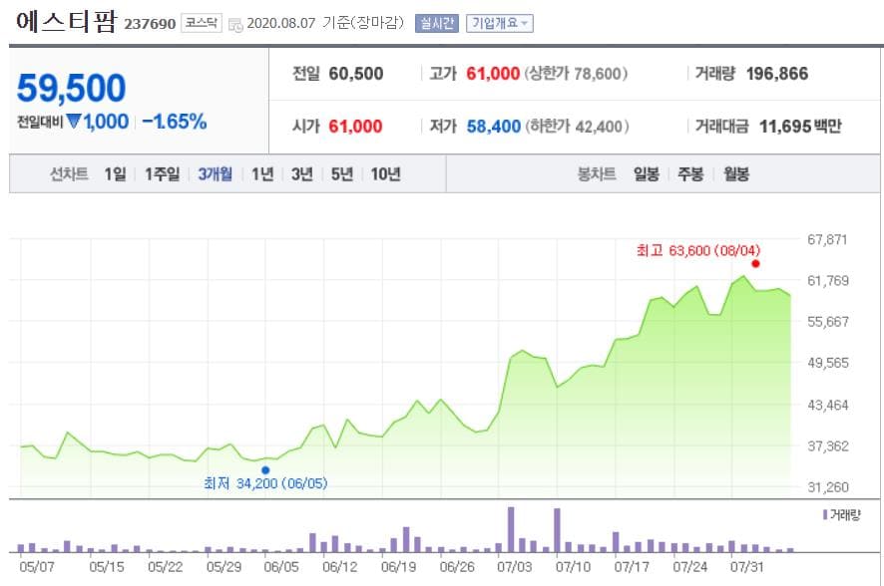Click the 상한가 78,600 text

pos(576,73)
